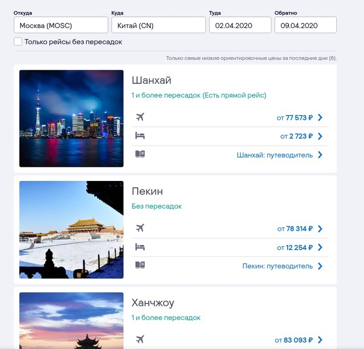The width and height of the screenshot is (364, 349).
Task: Click the 'Куда' field with Китай (CN)
Action: (159, 25)
